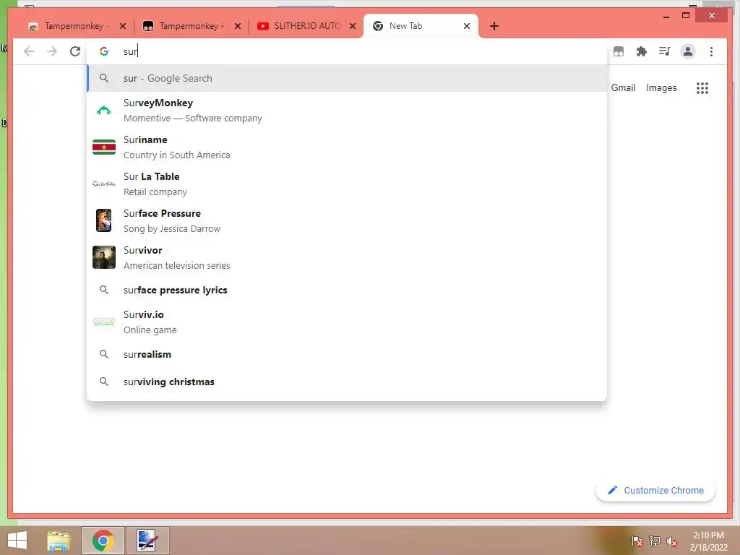This screenshot has height=555, width=740.
Task: Open the media controls icon
Action: (665, 51)
